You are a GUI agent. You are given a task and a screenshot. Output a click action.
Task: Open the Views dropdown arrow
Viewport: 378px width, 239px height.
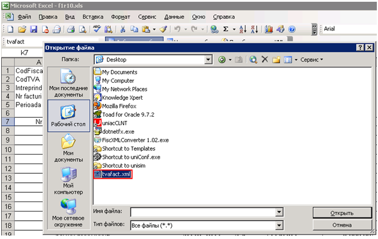(296, 60)
